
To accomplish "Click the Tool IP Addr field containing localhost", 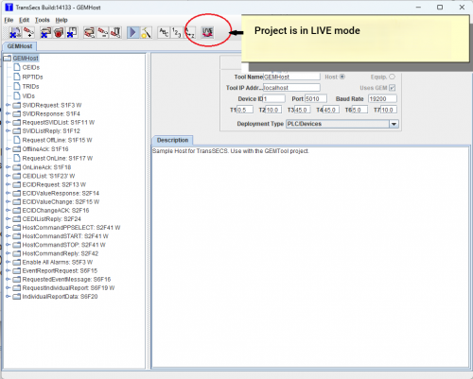I will click(x=291, y=88).
